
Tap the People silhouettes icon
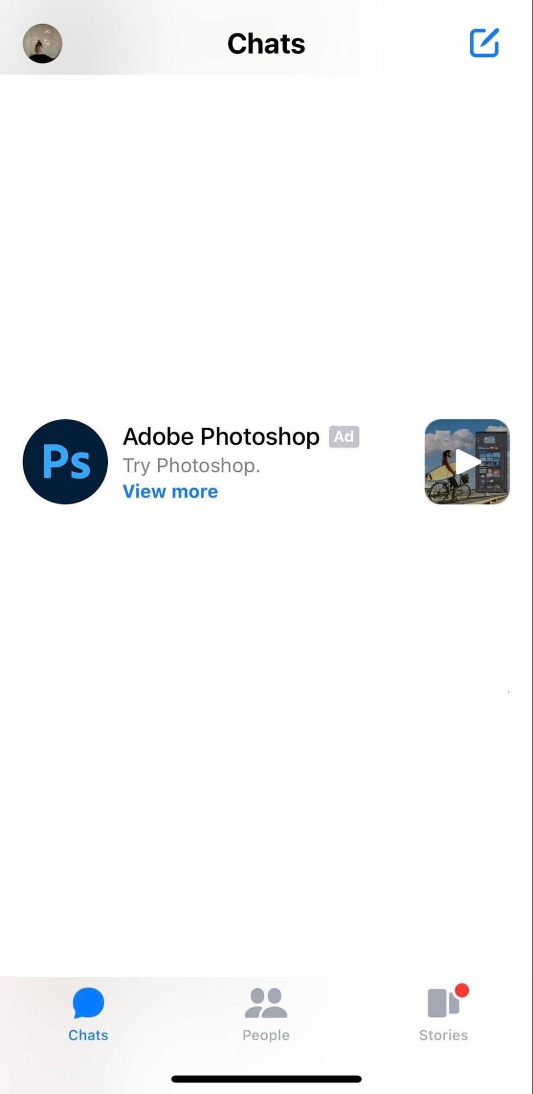click(x=266, y=1003)
